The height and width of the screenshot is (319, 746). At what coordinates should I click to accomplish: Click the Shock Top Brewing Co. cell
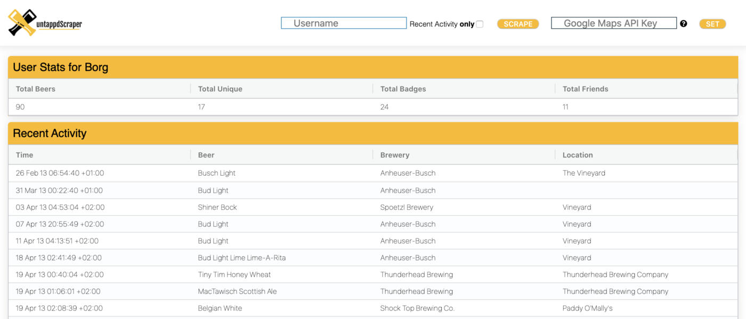pos(417,308)
